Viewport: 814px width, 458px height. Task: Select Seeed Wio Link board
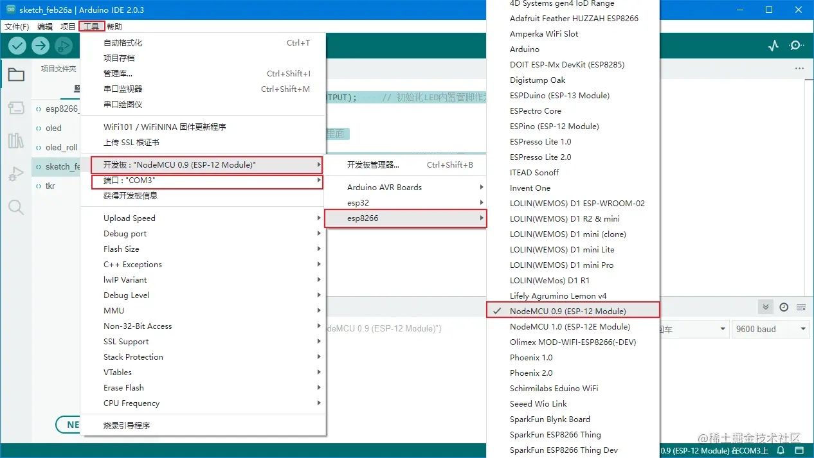tap(574, 403)
